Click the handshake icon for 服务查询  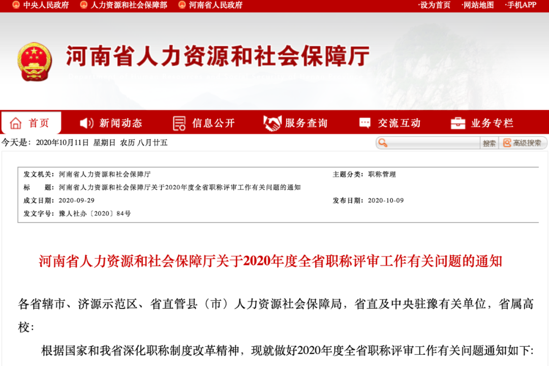point(272,123)
